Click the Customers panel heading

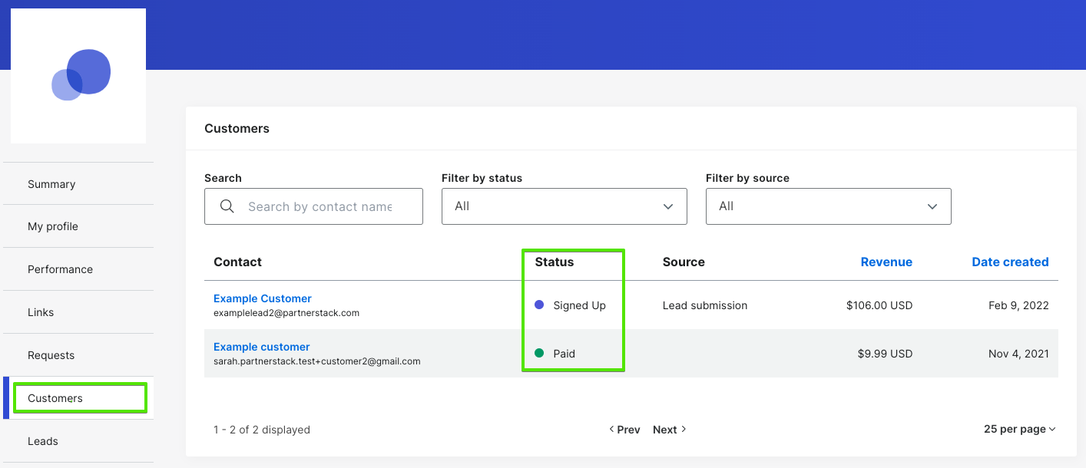click(x=237, y=128)
